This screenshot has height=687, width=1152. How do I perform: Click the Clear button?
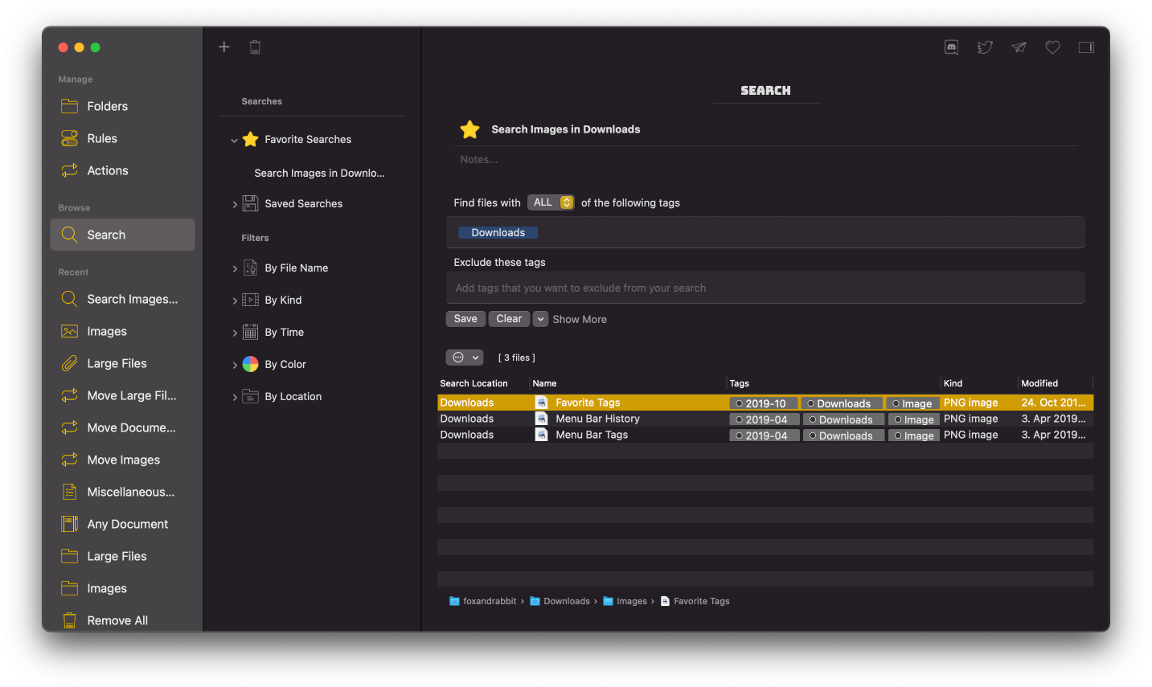[x=508, y=318]
